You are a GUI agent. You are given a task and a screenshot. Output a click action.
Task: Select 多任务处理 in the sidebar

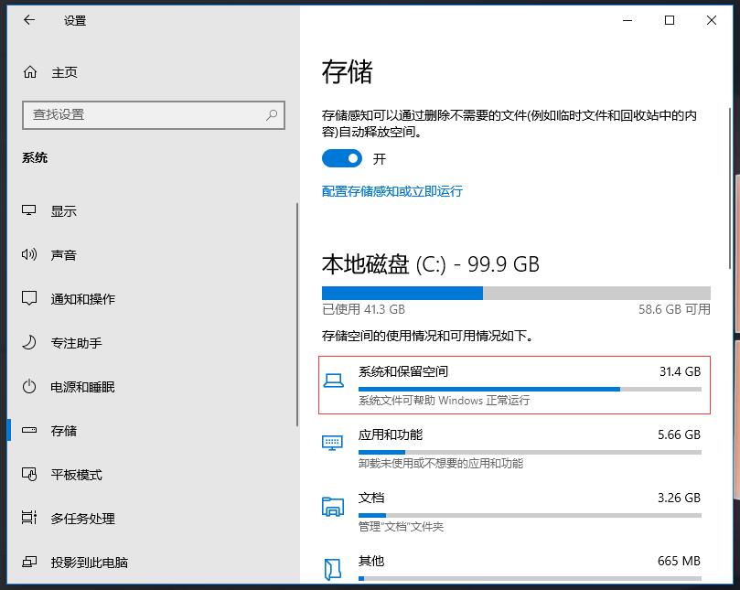pyautogui.click(x=82, y=519)
